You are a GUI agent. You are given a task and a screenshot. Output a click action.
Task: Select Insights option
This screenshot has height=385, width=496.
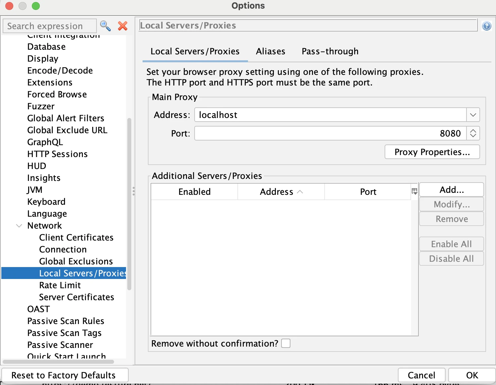click(x=44, y=178)
